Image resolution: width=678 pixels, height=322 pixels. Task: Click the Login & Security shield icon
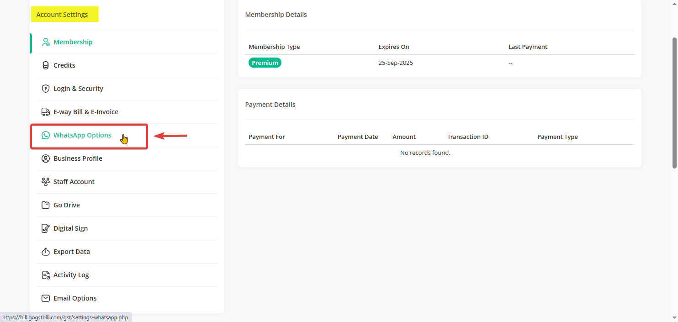point(46,89)
